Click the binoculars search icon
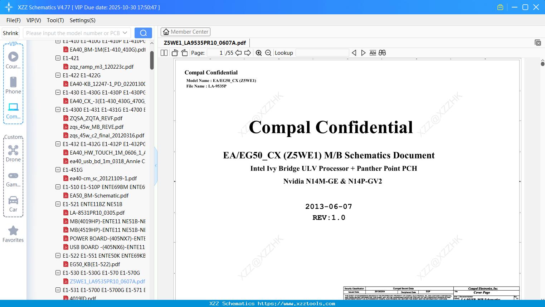This screenshot has height=307, width=545. point(382,53)
